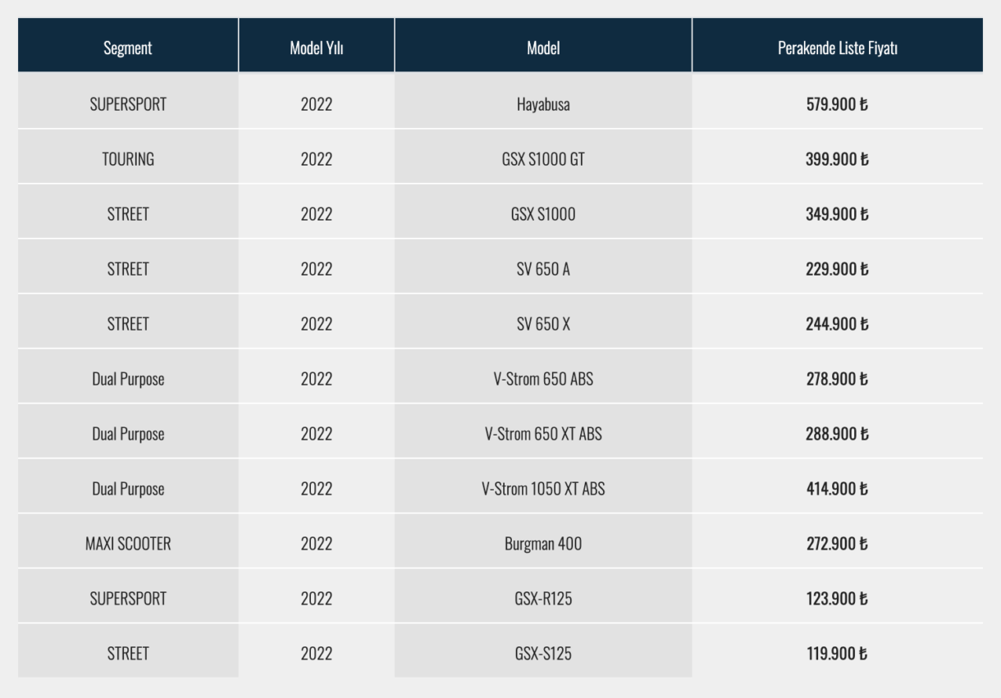
Task: Click the 579.900 ₺ price
Action: point(837,105)
